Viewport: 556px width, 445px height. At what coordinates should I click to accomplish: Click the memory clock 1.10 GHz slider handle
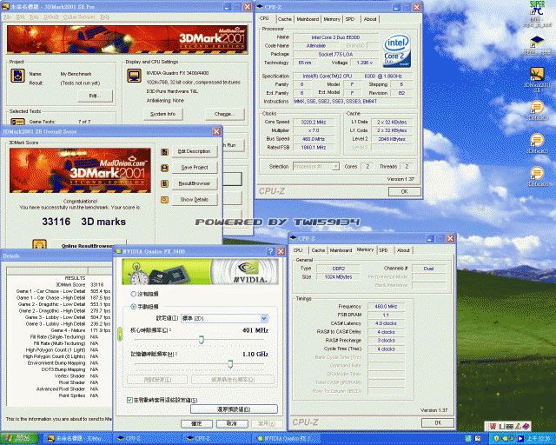[230, 364]
